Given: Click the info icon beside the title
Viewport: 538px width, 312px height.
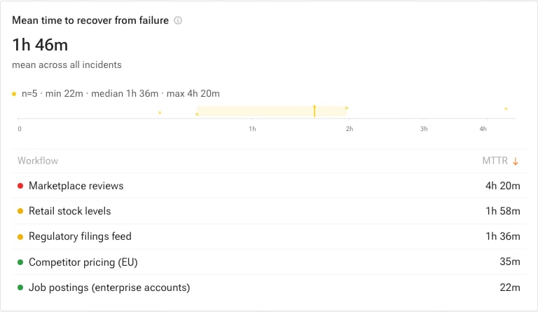Looking at the screenshot, I should (178, 20).
